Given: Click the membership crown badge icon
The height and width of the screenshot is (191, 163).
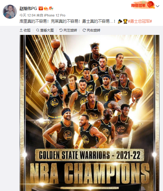Looking at the screenshot, I should point(46,8).
